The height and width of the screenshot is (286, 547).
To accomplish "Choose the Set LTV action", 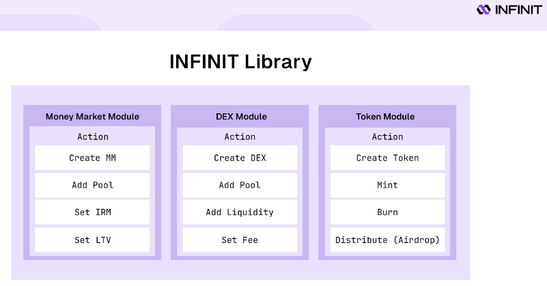I will (92, 240).
